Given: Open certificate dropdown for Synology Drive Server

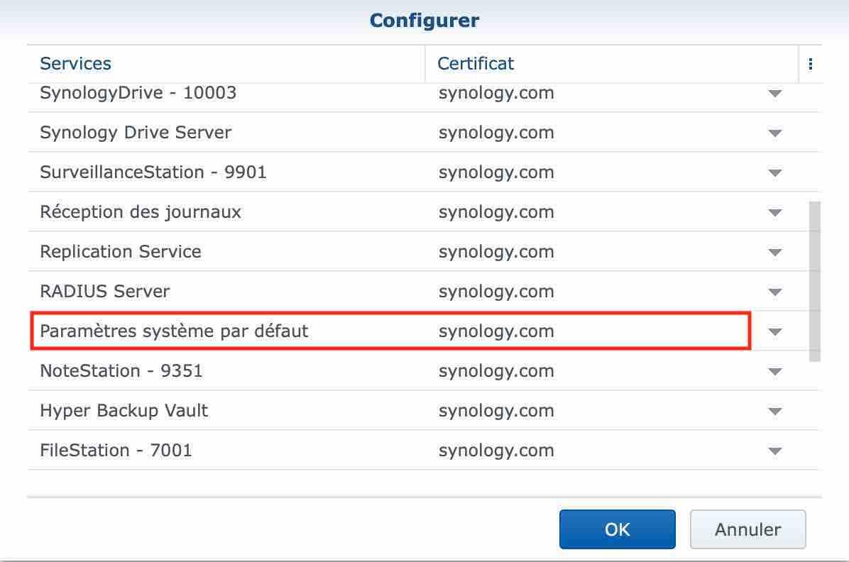Looking at the screenshot, I should tap(775, 133).
